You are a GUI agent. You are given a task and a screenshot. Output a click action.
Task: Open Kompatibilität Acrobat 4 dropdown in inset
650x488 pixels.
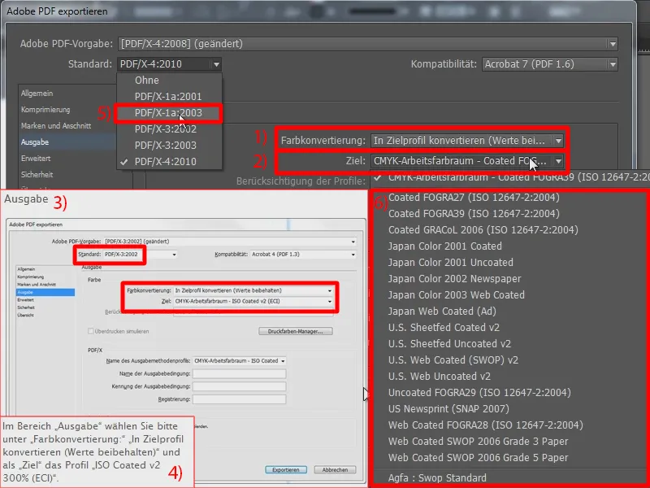pyautogui.click(x=303, y=254)
